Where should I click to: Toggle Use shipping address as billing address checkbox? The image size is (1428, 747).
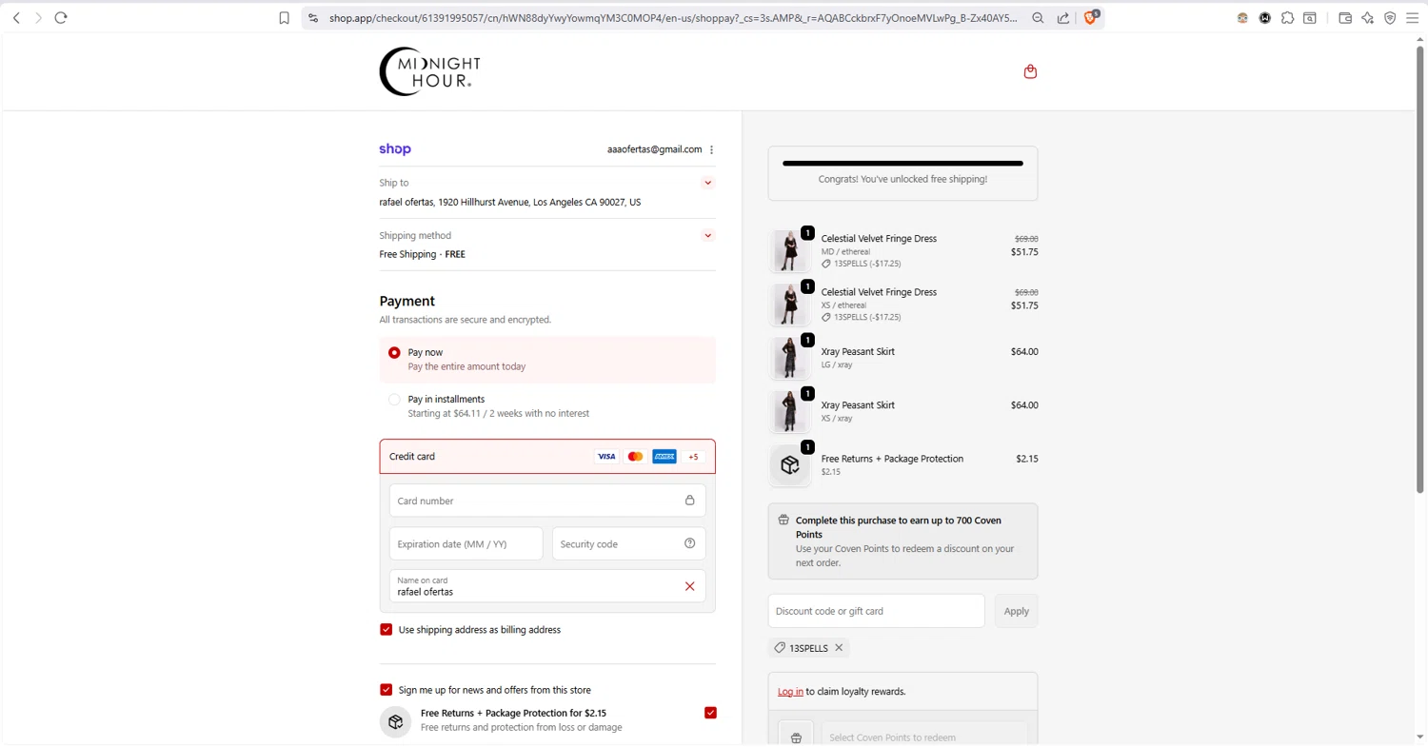click(387, 630)
